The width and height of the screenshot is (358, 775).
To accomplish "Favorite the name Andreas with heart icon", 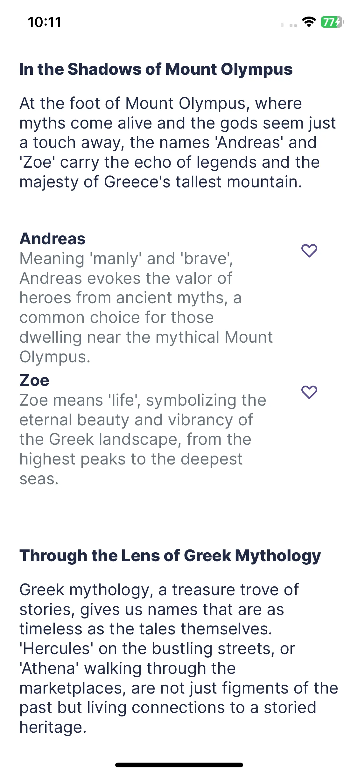I will click(309, 251).
